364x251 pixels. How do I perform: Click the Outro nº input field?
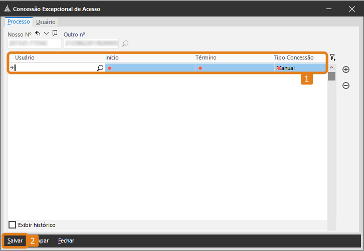tap(91, 43)
